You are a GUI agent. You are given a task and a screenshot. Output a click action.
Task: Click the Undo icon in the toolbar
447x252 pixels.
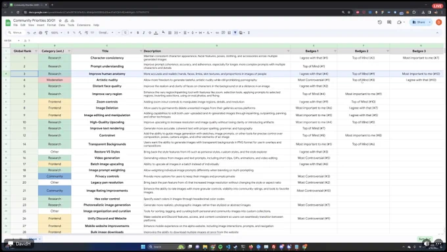[28, 33]
